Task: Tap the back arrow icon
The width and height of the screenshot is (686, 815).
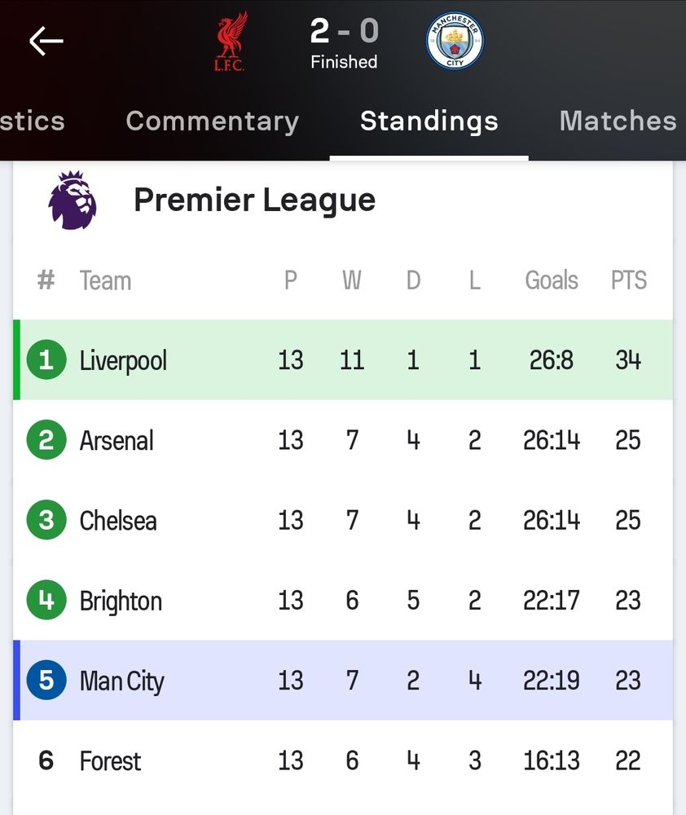Action: coord(46,41)
